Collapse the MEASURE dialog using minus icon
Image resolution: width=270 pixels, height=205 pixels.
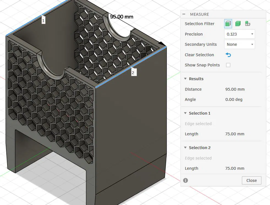coord(184,14)
